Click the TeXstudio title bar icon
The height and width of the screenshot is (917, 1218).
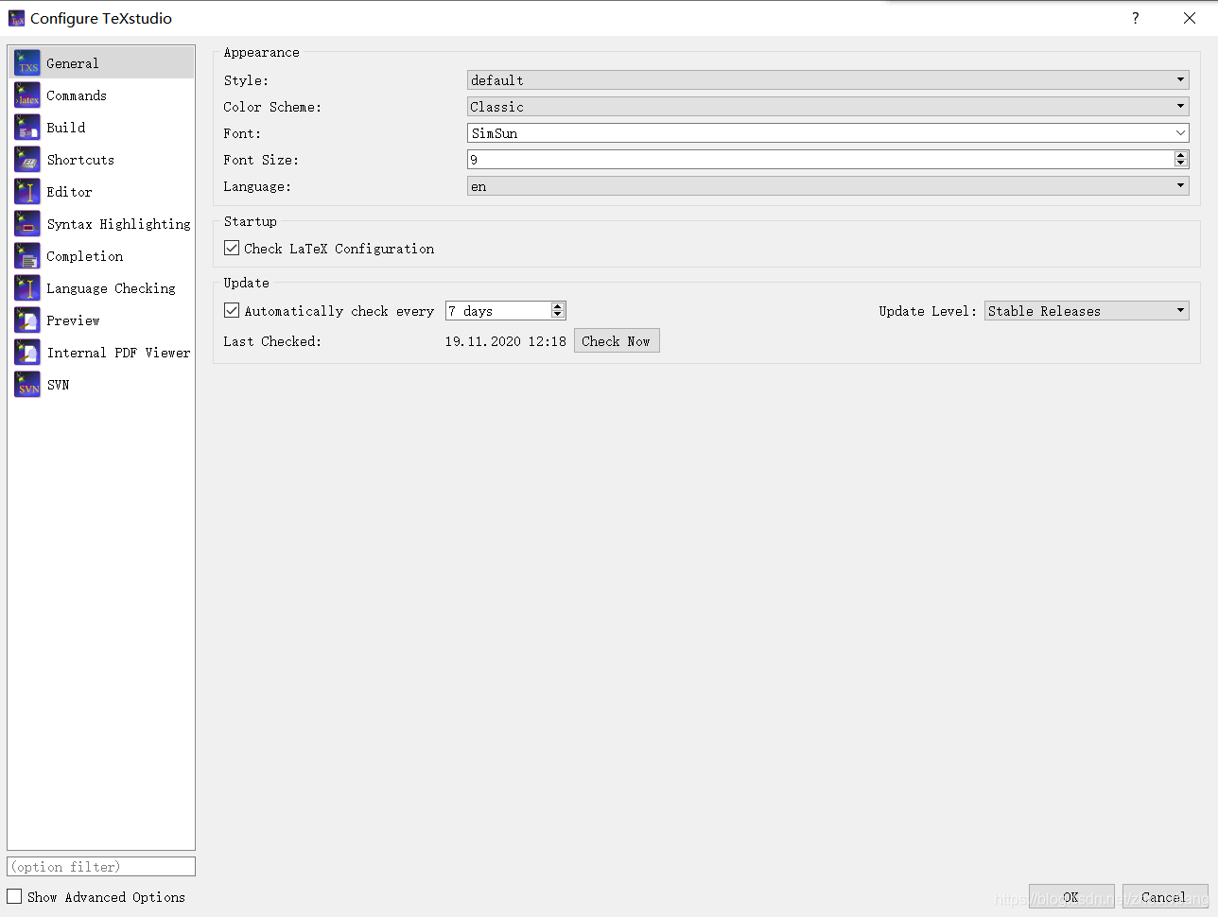pos(16,18)
